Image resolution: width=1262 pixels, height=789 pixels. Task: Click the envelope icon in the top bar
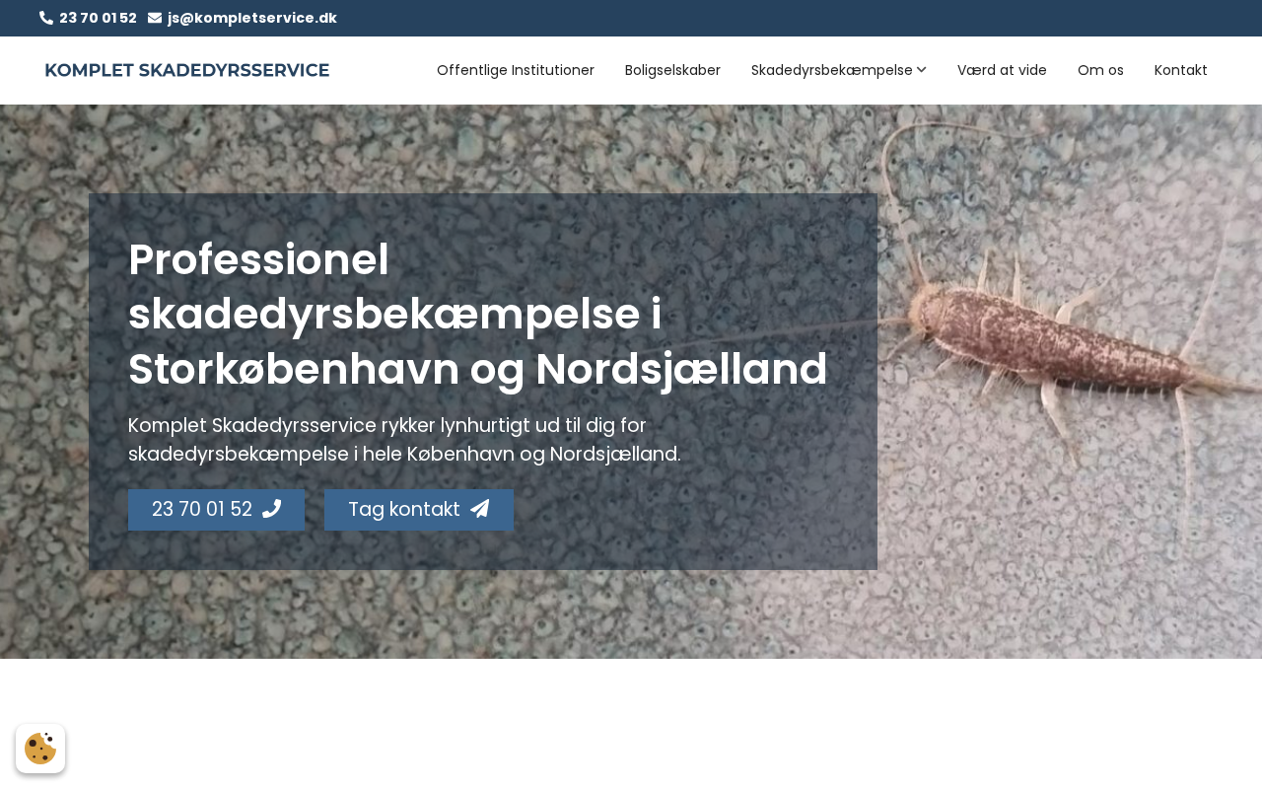[x=155, y=18]
